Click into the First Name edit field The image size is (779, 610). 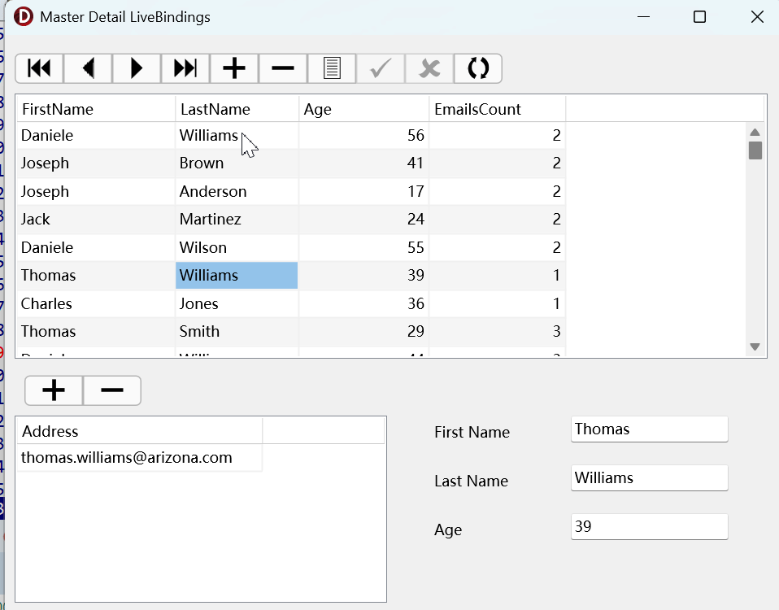click(649, 429)
